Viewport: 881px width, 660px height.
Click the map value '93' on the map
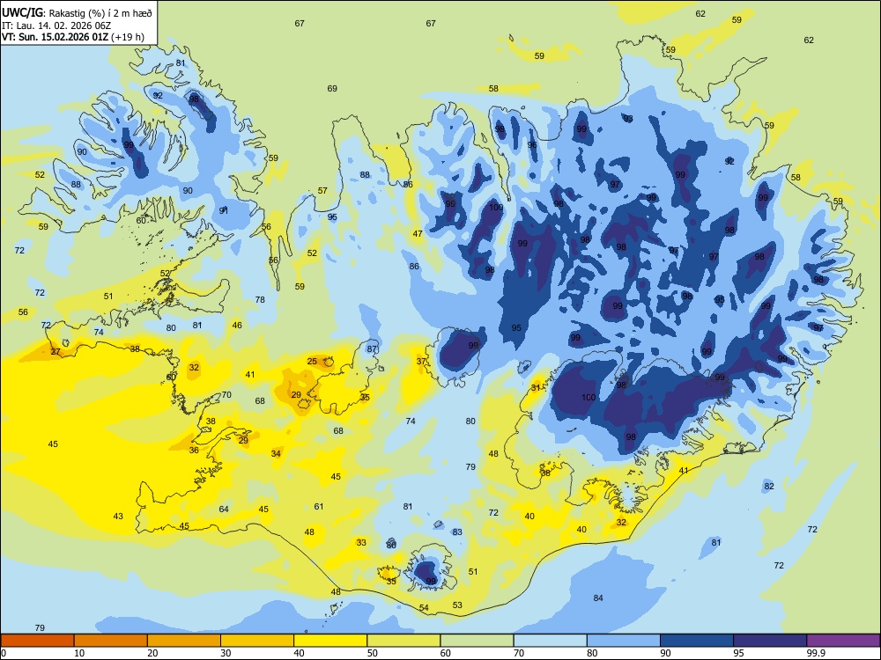pos(627,119)
